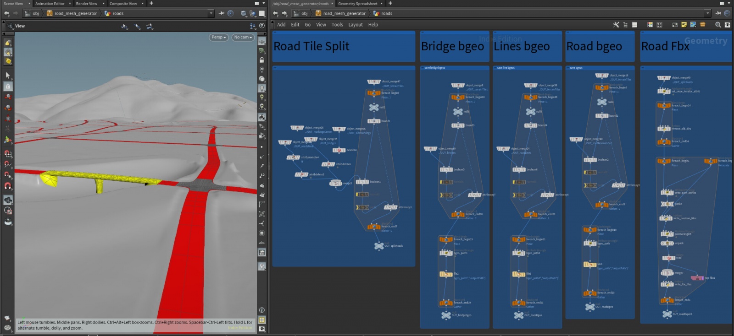
Task: Open the Geometry Spreadsheet tab
Action: [358, 3]
